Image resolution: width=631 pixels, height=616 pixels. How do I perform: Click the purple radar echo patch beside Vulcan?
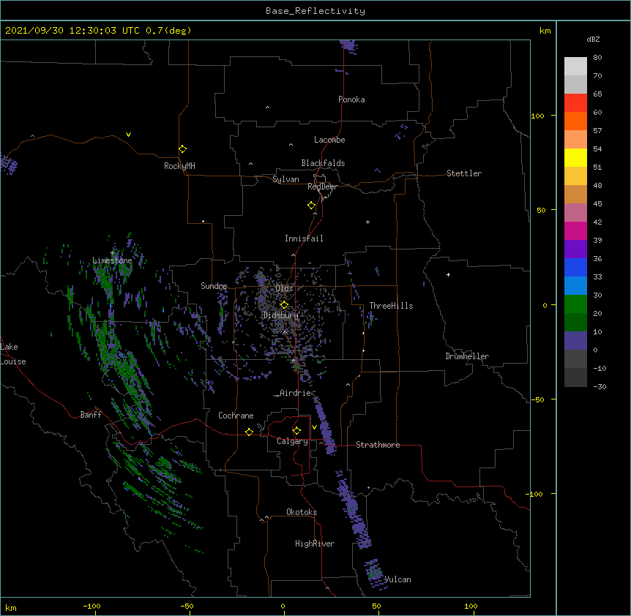click(x=373, y=573)
